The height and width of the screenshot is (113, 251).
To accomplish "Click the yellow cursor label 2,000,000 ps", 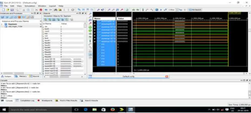I will [x=234, y=13].
